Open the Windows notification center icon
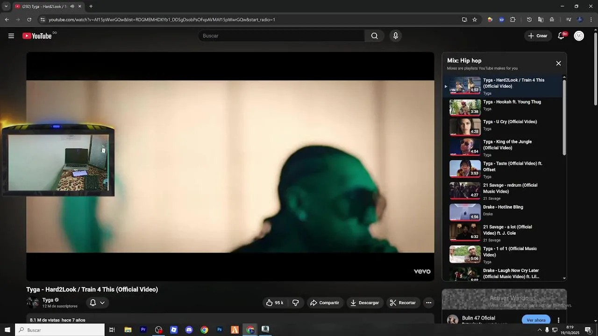This screenshot has width=598, height=336. (588, 330)
